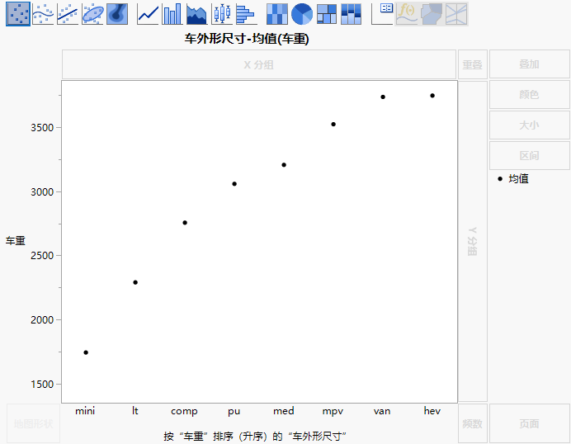This screenshot has height=444, width=571.
Task: Click the 页面 drop zone
Action: 529,423
